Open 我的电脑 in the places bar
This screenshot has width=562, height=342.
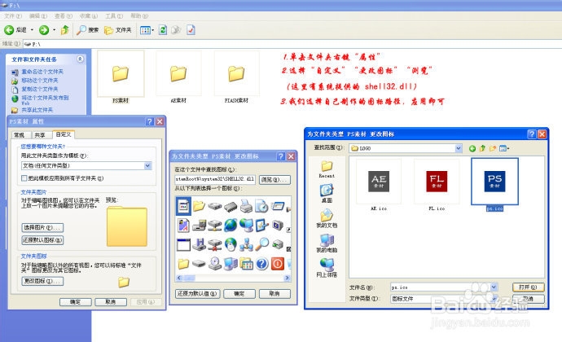tap(327, 243)
